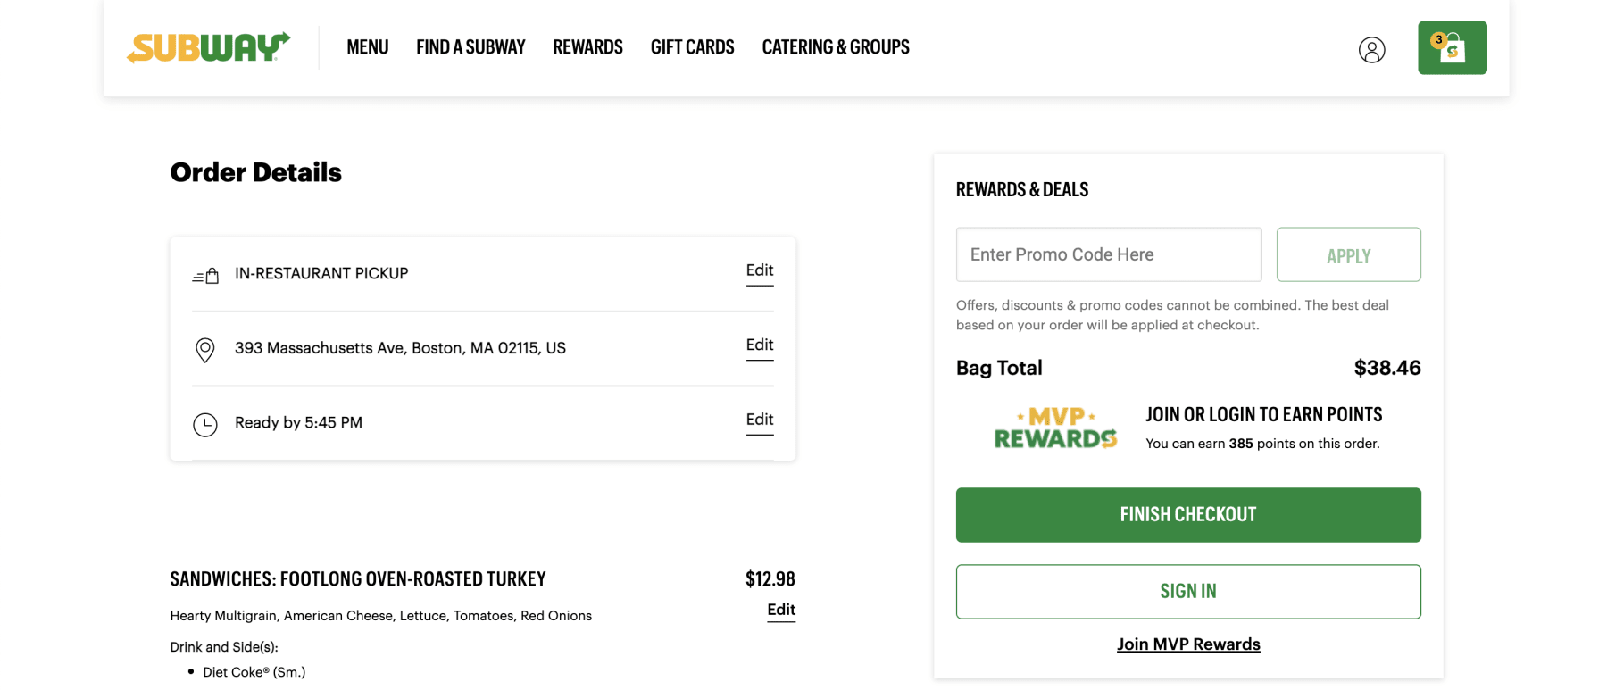Image resolution: width=1607 pixels, height=690 pixels.
Task: Click the Enter Promo Code Here field
Action: pos(1108,254)
